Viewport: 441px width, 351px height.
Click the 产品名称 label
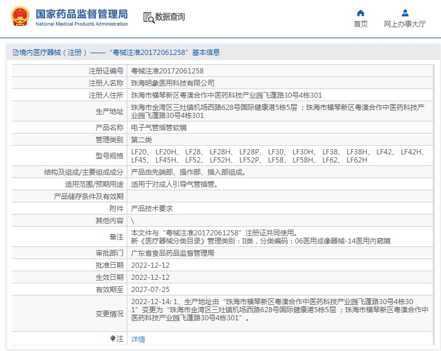(109, 128)
